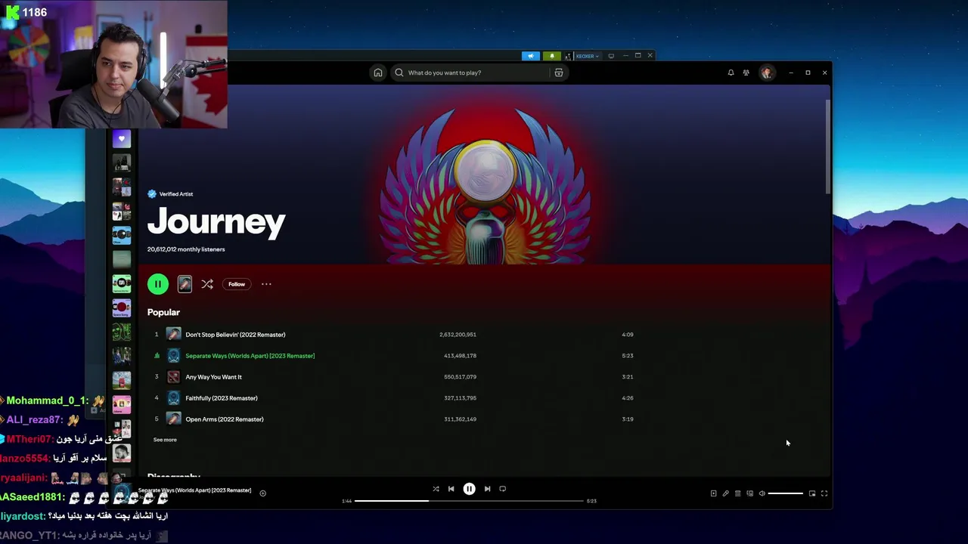Open Connect to a device icon
Screen dimensions: 968x544
coord(749,493)
